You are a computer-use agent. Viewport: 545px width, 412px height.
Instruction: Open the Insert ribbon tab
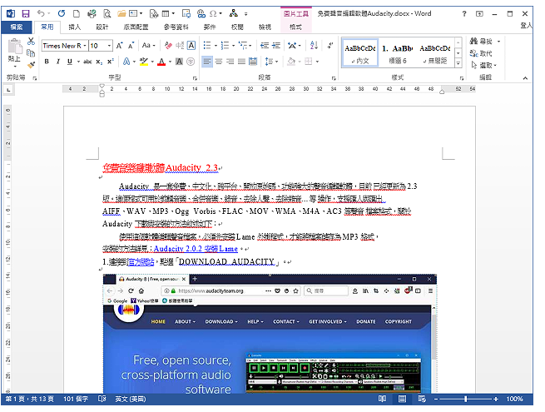click(74, 27)
